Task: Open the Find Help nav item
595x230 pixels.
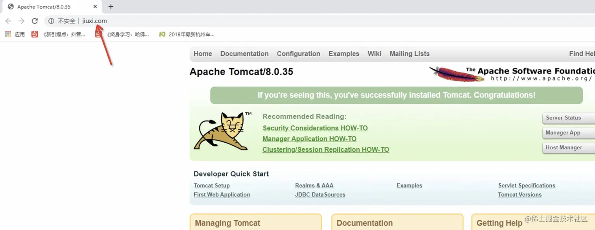Action: [582, 54]
